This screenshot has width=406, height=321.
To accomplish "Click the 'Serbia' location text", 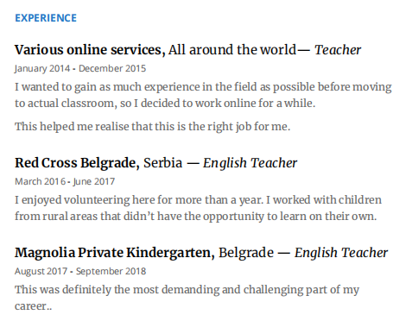I will click(163, 163).
